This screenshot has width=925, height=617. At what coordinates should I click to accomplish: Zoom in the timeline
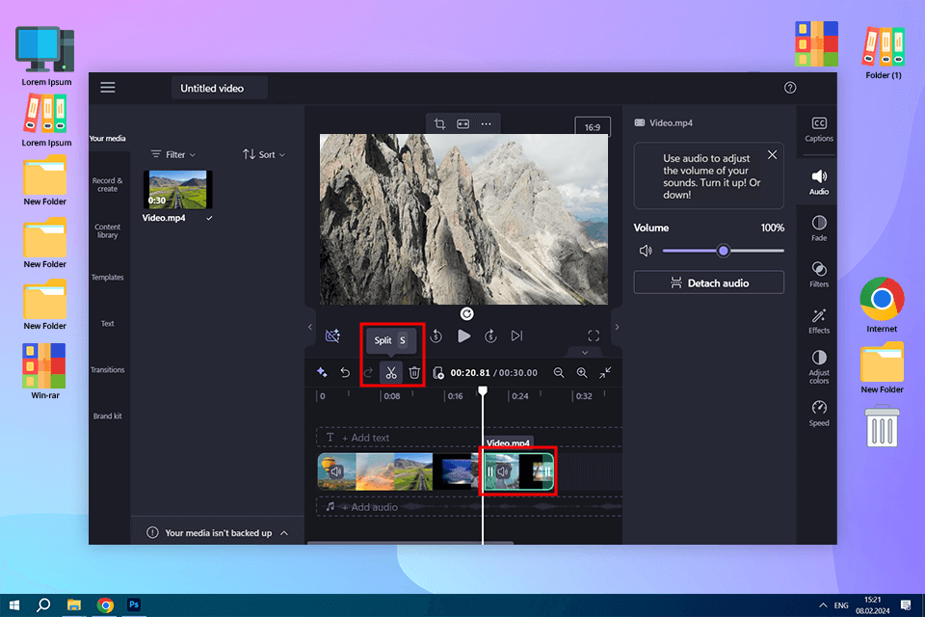582,372
